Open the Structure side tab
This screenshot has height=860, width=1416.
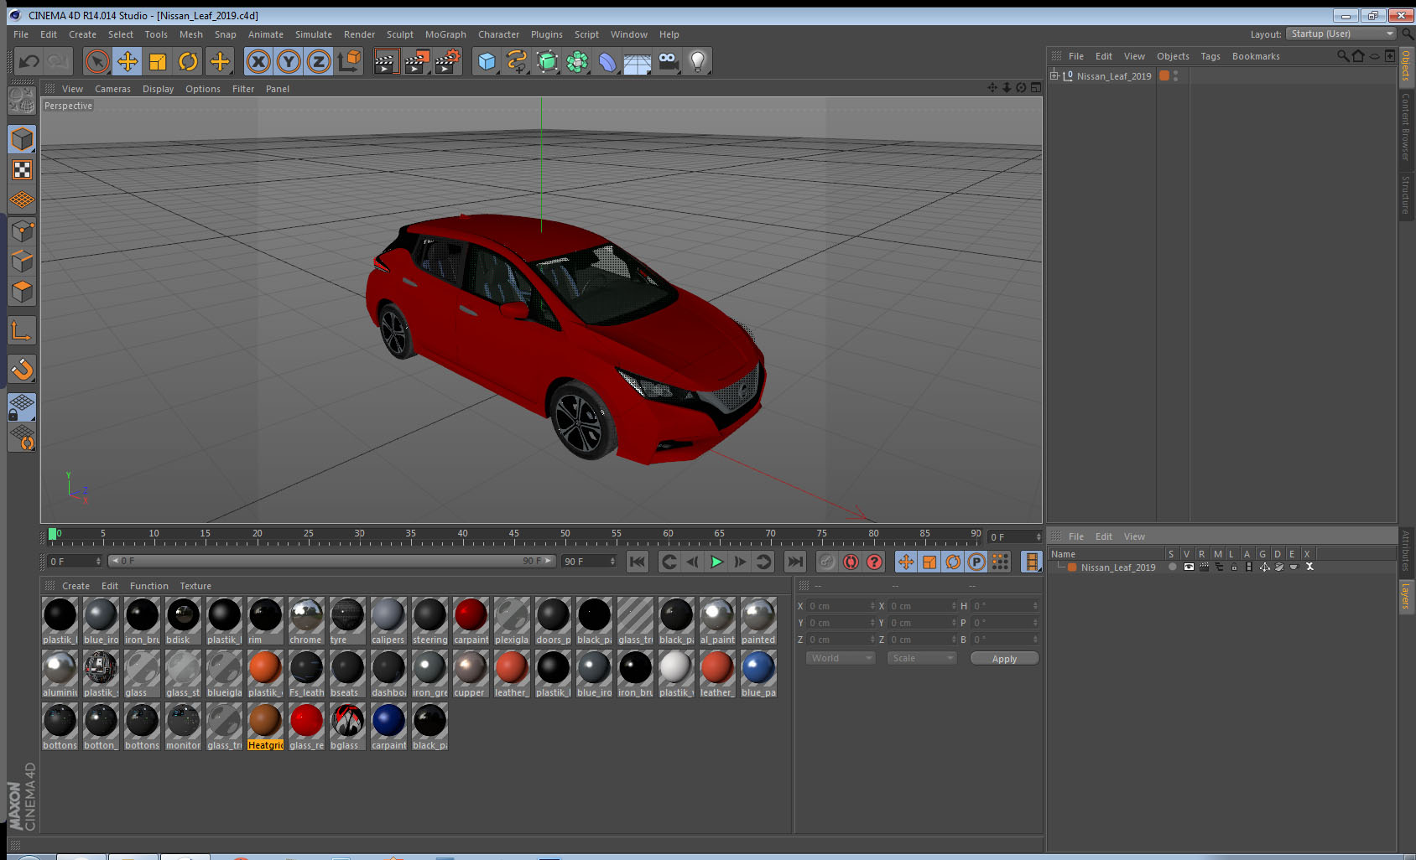click(1406, 194)
